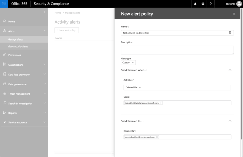Screen dimensions: 243x157
Task: Open the Alert type Custom dropdown
Action: click(x=128, y=63)
